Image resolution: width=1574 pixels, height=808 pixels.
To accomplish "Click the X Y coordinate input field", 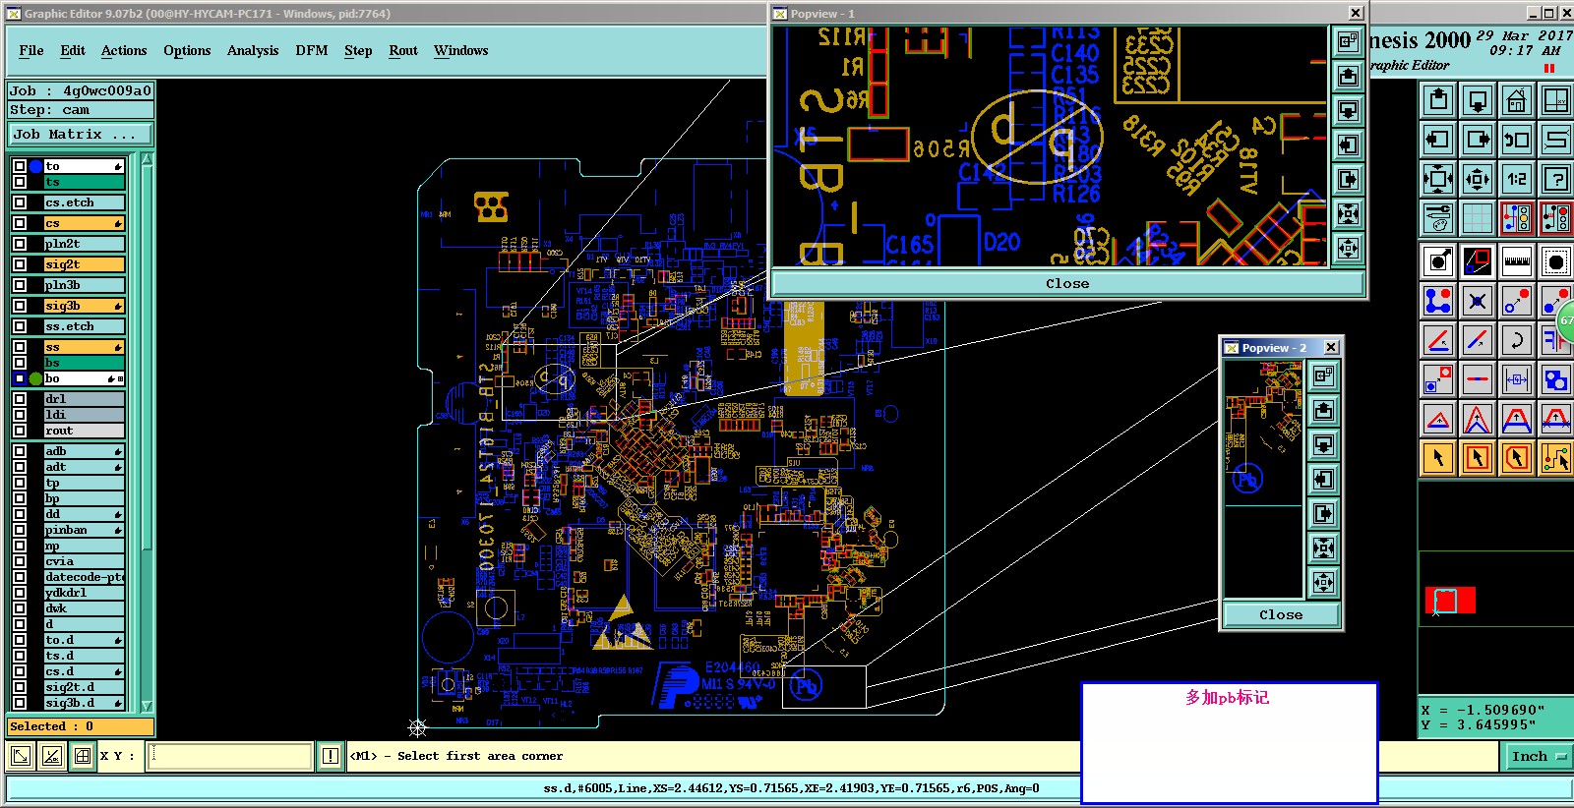I will 229,756.
